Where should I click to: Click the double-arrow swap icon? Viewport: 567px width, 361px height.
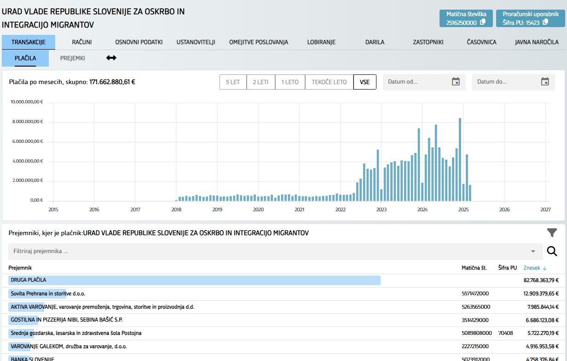(x=111, y=58)
